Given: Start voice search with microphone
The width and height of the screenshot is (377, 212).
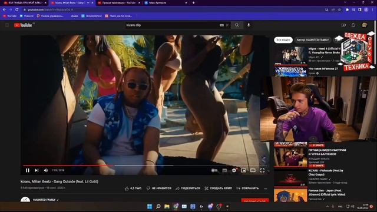Looking at the screenshot, I should (x=249, y=25).
